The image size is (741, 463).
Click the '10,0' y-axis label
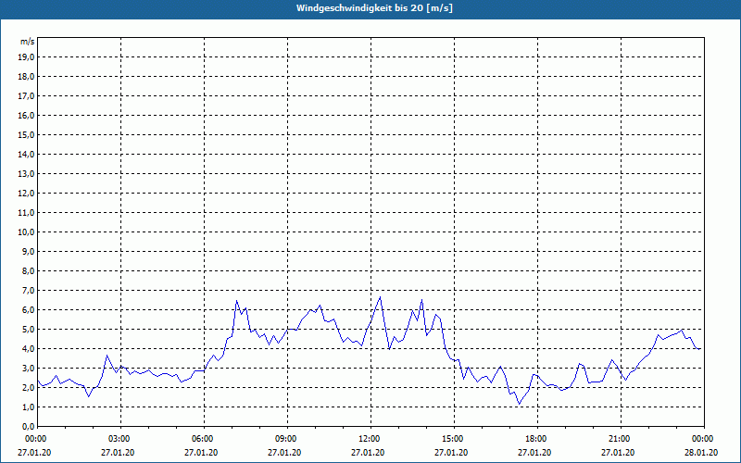tap(26, 232)
